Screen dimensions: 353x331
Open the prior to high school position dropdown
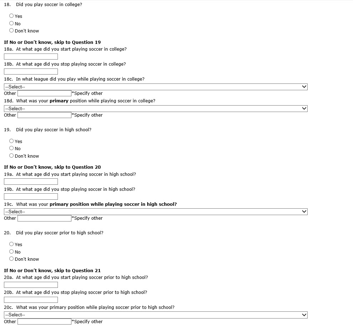(x=155, y=315)
